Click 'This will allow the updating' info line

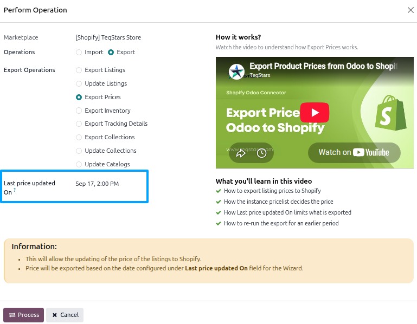[113, 259]
